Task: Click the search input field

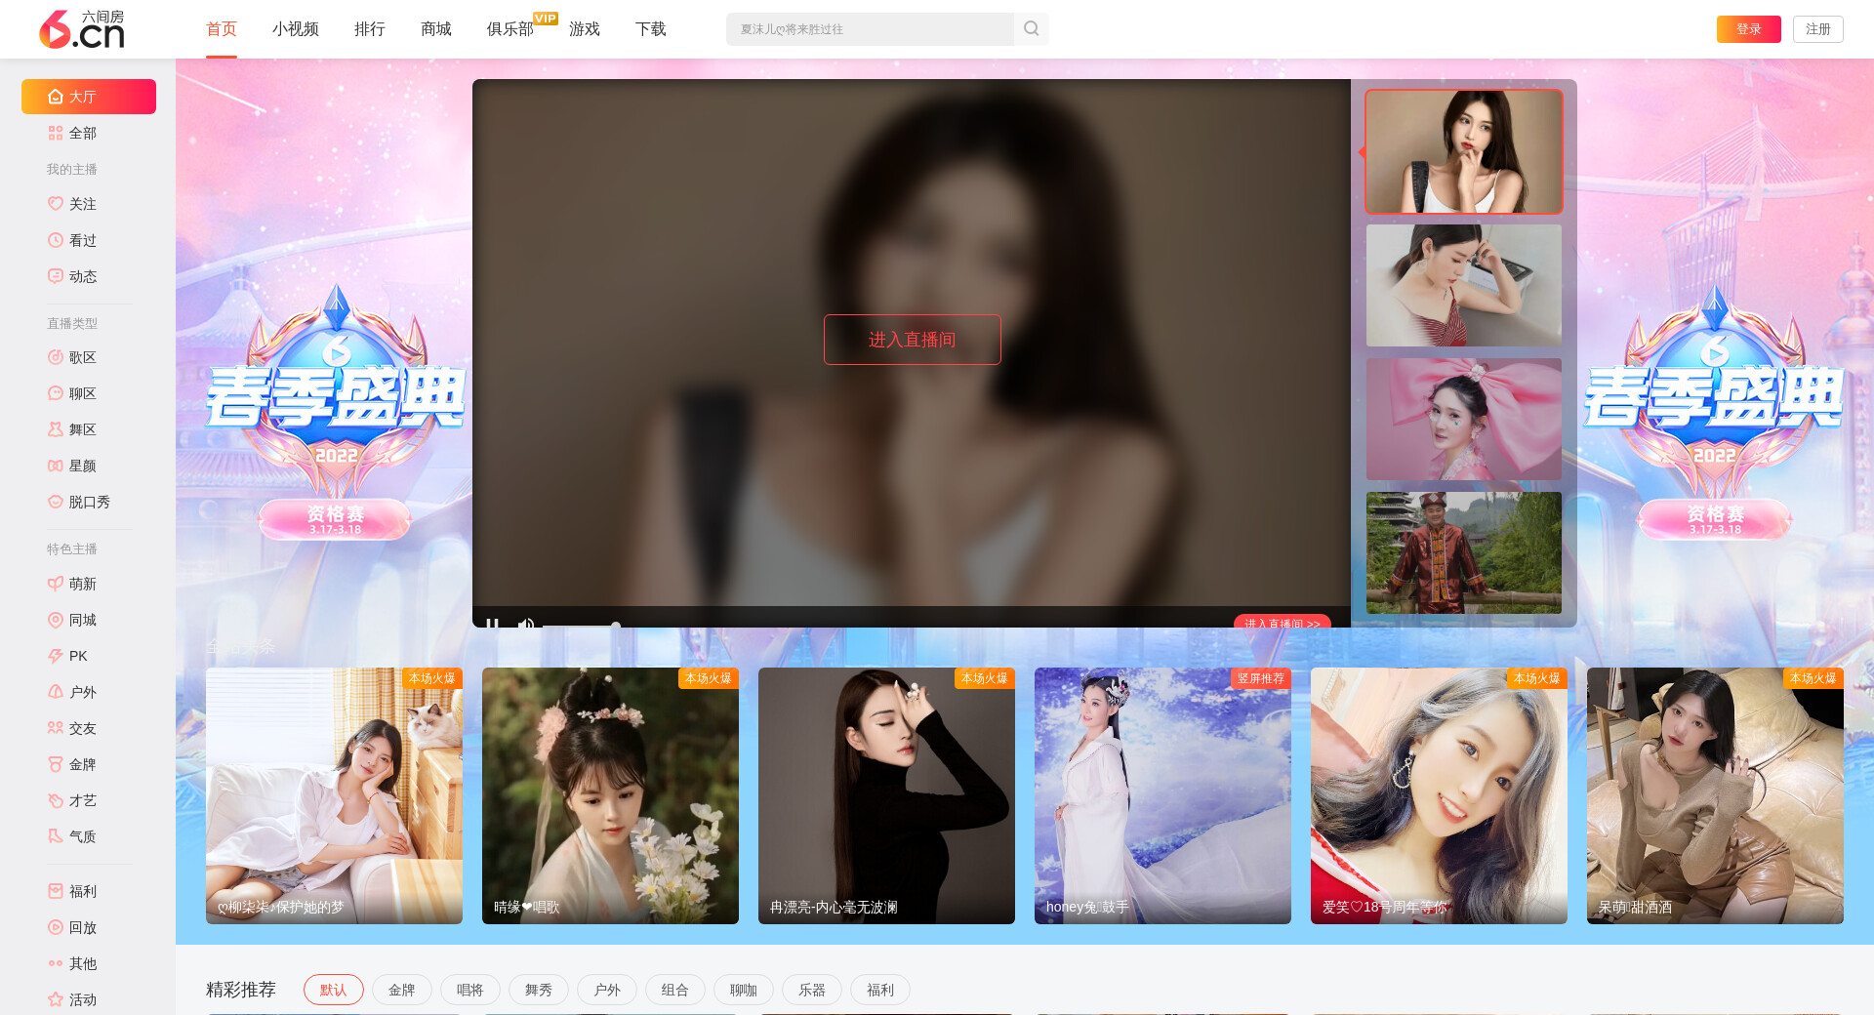Action: pyautogui.click(x=869, y=29)
